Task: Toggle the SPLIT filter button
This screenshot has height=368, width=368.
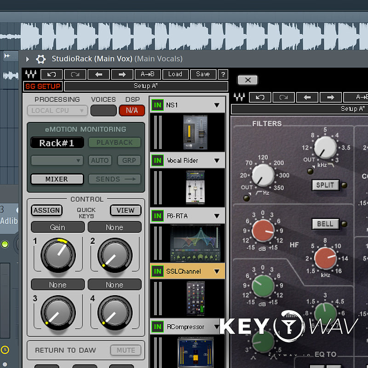Action: [x=326, y=185]
